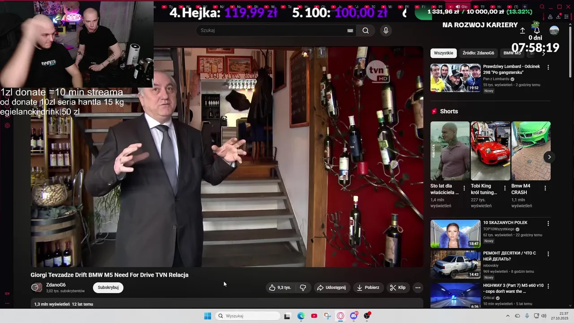Screen dimensions: 574x323
Task: Start voice search with the microphone icon
Action: pyautogui.click(x=386, y=31)
